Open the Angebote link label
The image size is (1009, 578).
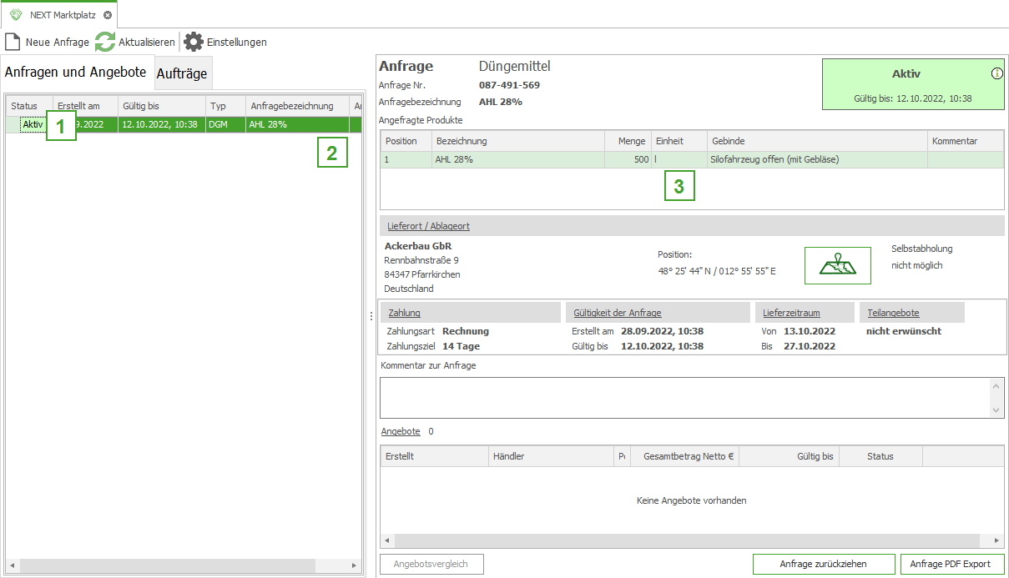point(401,431)
